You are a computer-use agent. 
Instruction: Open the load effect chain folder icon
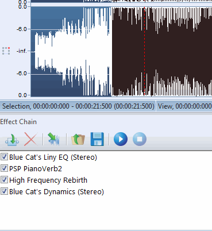(78, 139)
